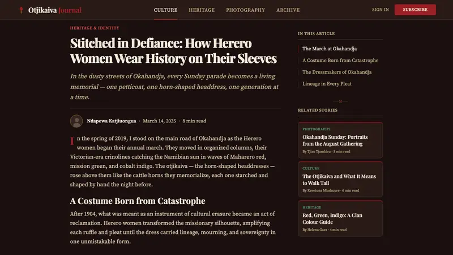The height and width of the screenshot is (255, 453).
Task: Click heading A Costume Born from Catastrophe
Action: pyautogui.click(x=138, y=201)
